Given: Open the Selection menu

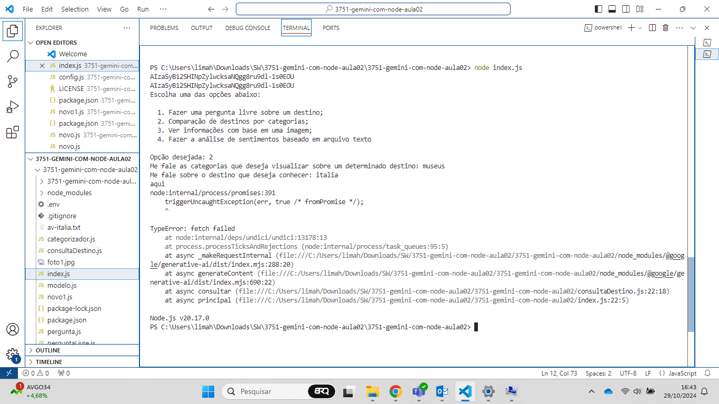Looking at the screenshot, I should pos(75,9).
